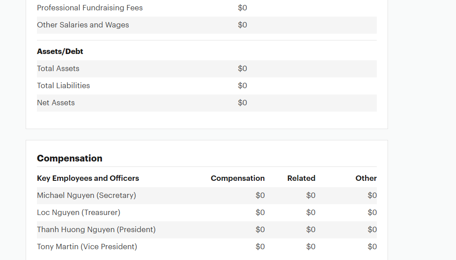The width and height of the screenshot is (456, 260).
Task: Click the Total Liabilities row label
Action: click(x=63, y=85)
